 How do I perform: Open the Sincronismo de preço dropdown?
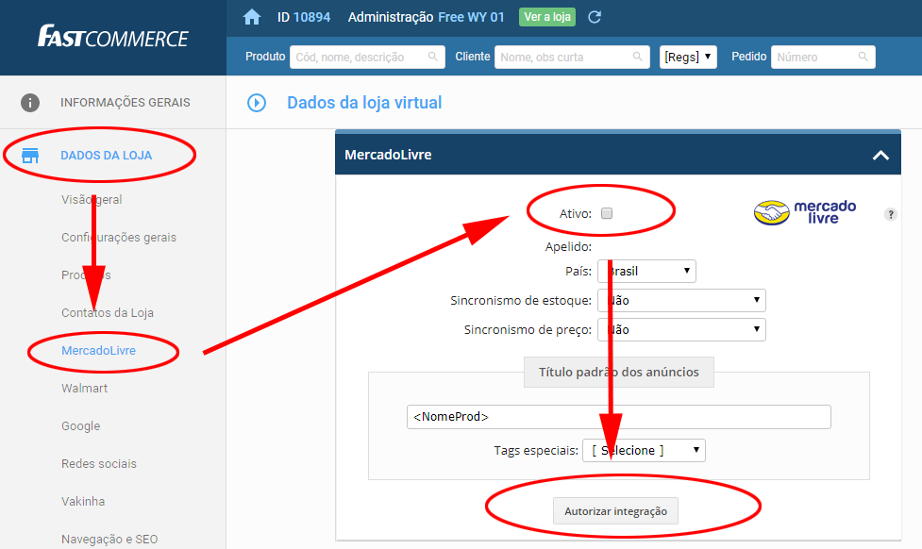tap(681, 330)
